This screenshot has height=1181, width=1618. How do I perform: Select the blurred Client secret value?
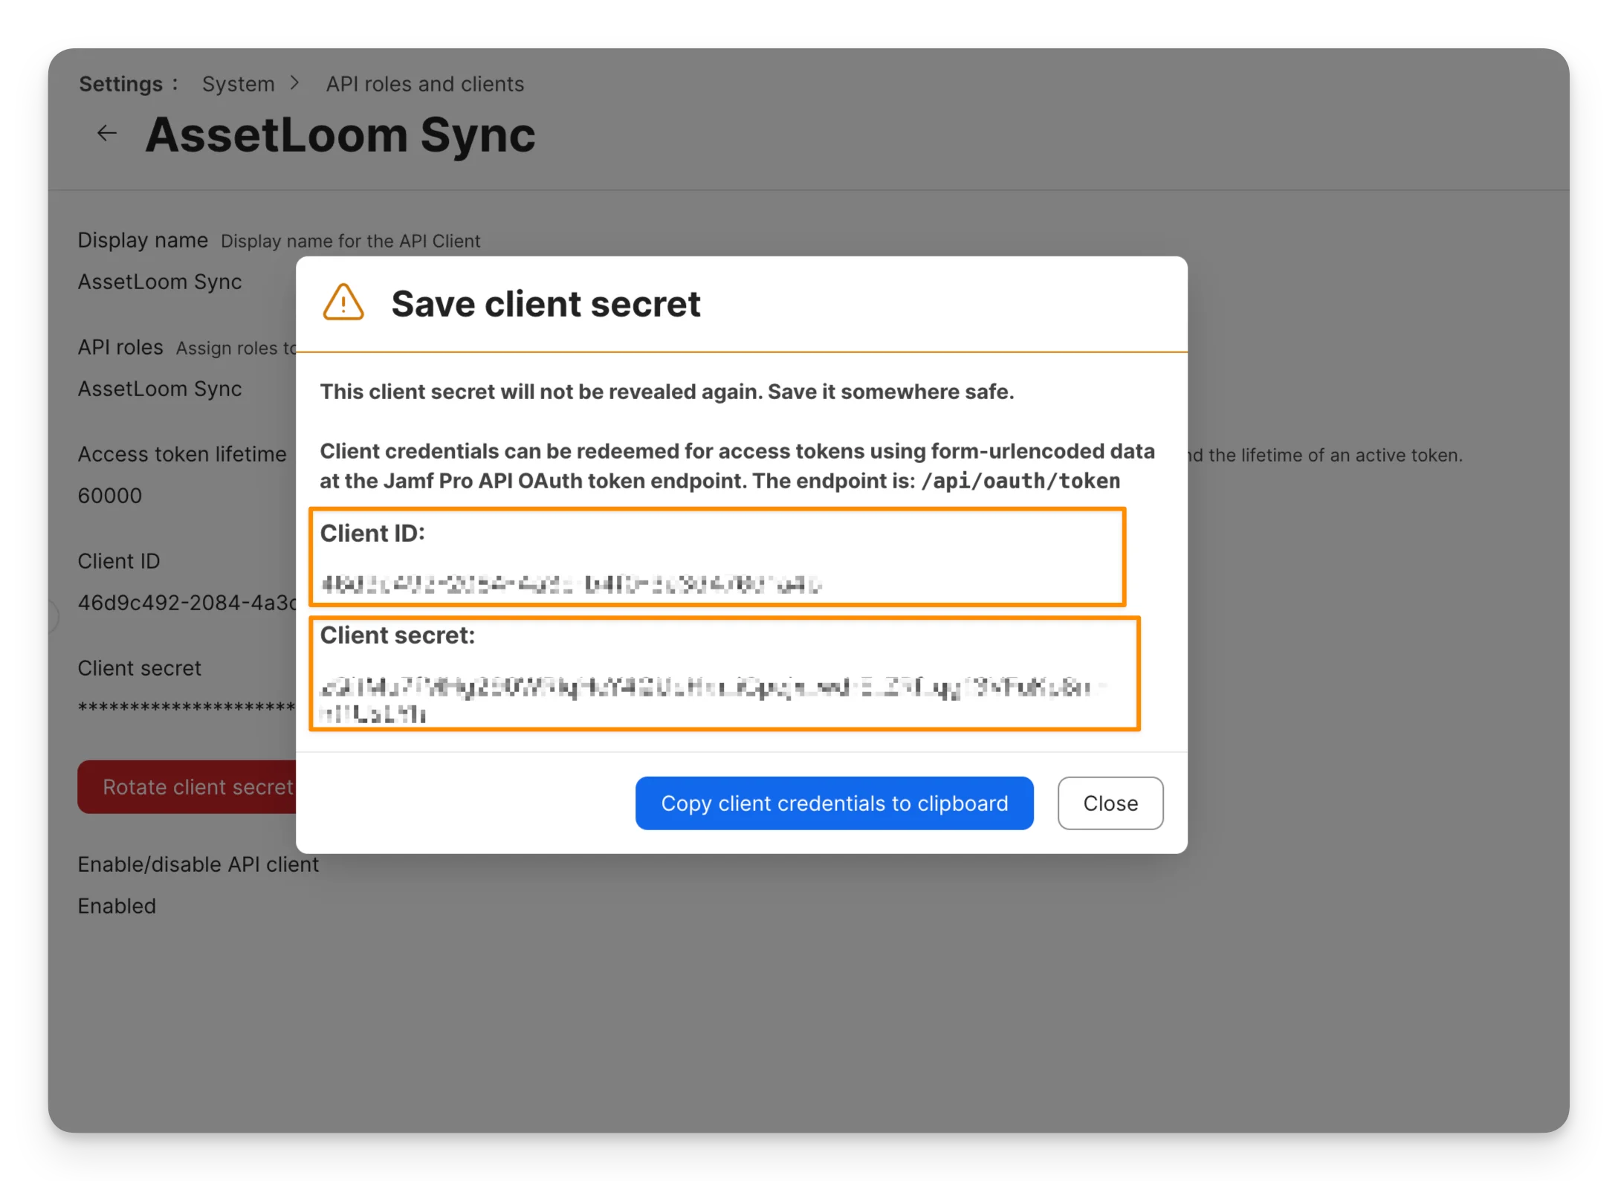click(x=713, y=699)
